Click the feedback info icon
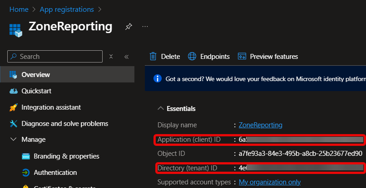The height and width of the screenshot is (188, 366). tap(158, 78)
